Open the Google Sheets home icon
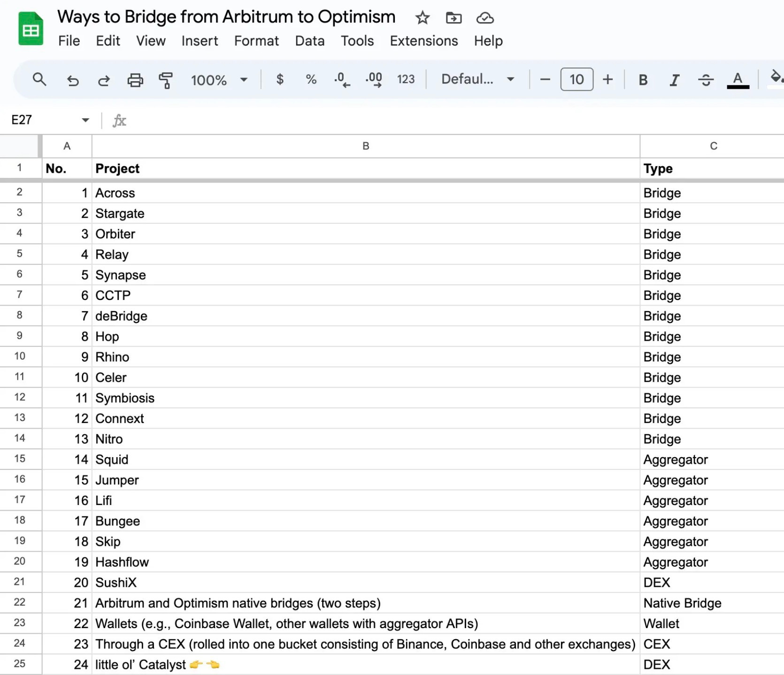 pos(31,29)
